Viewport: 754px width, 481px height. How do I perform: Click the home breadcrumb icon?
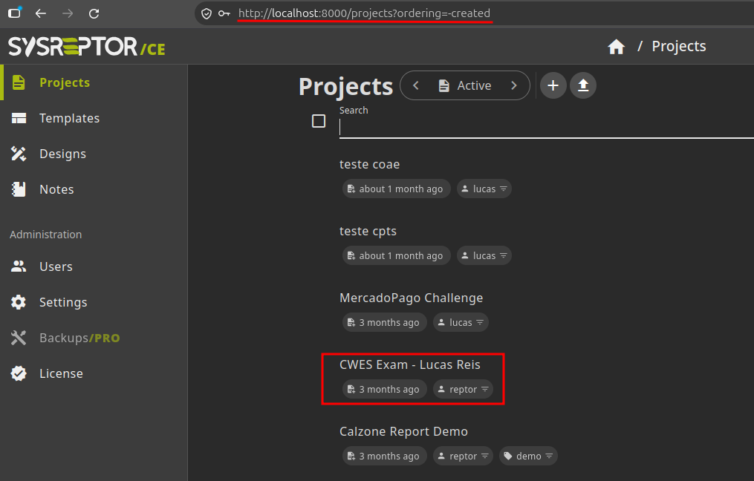[616, 47]
